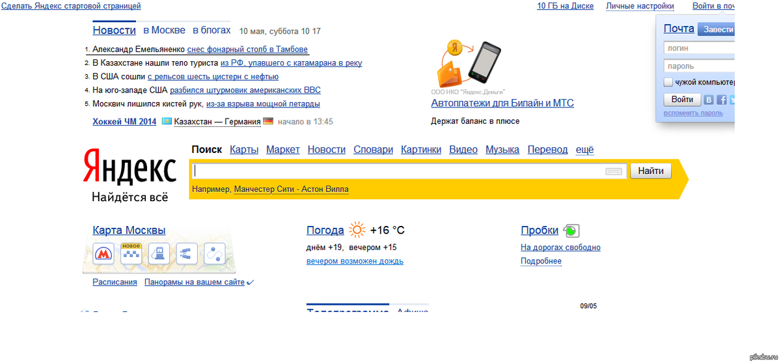Open news about взрыва мощной петарды
The height and width of the screenshot is (364, 781).
263,104
